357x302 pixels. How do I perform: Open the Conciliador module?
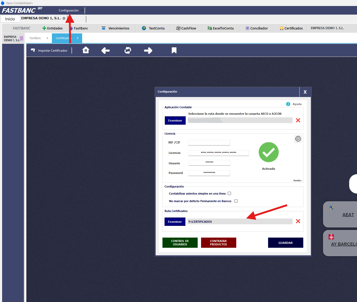point(257,28)
